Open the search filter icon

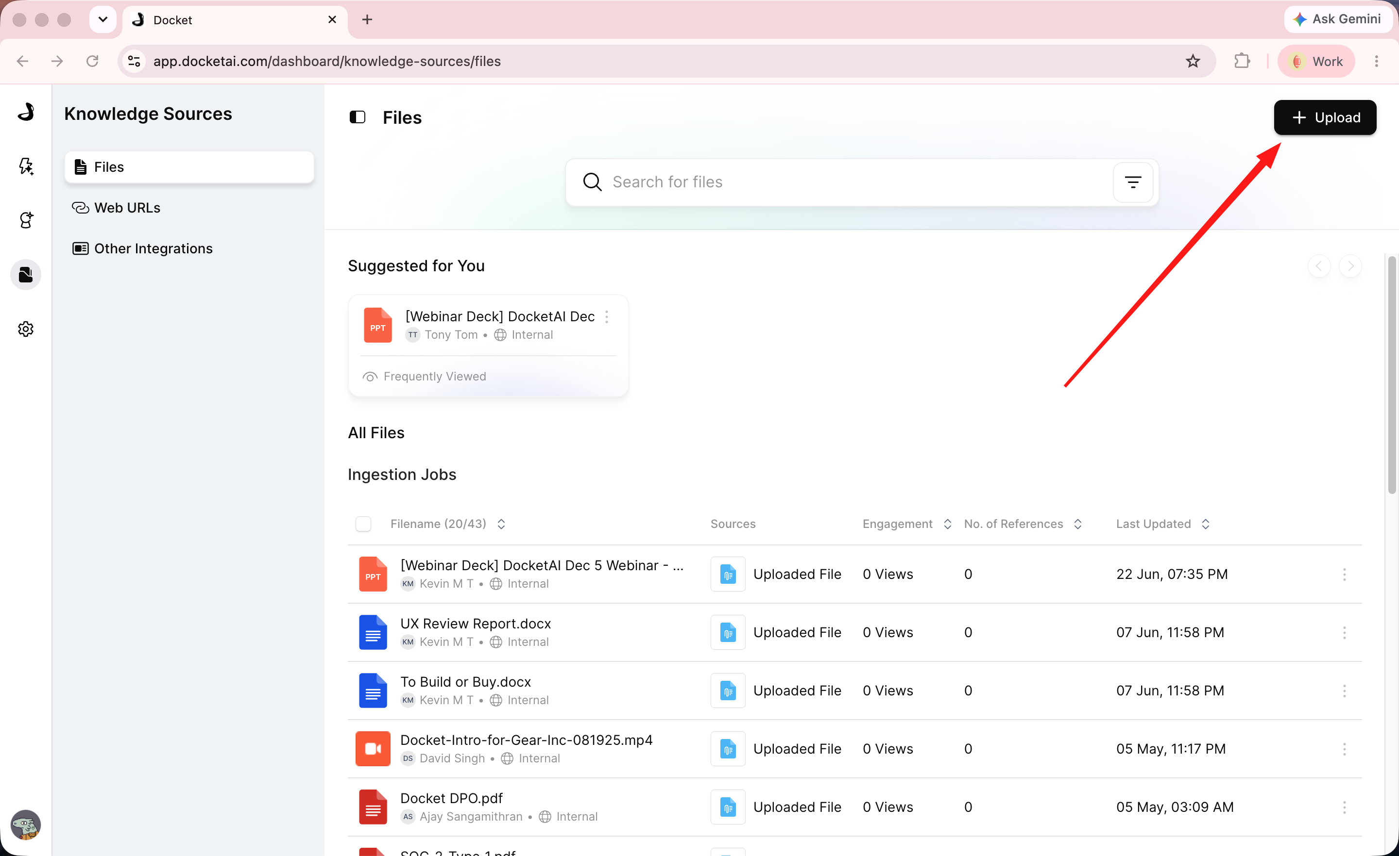1133,182
